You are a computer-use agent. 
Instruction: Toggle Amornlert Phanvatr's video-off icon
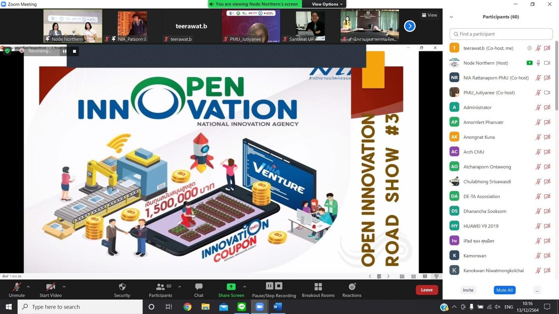547,122
